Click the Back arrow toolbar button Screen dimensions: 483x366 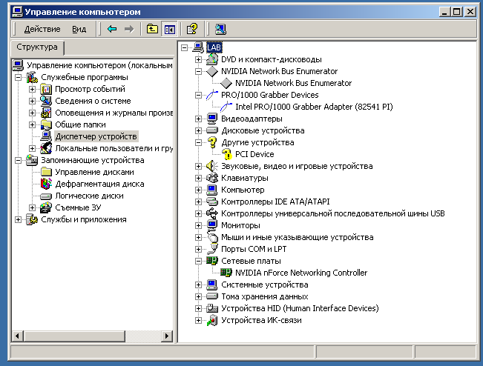click(112, 29)
